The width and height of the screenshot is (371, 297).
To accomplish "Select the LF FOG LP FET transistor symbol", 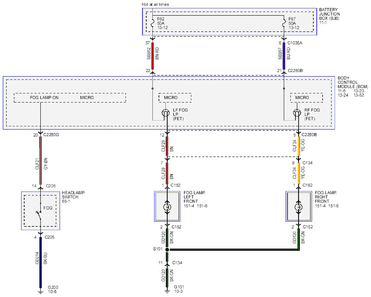I will pos(166,113).
